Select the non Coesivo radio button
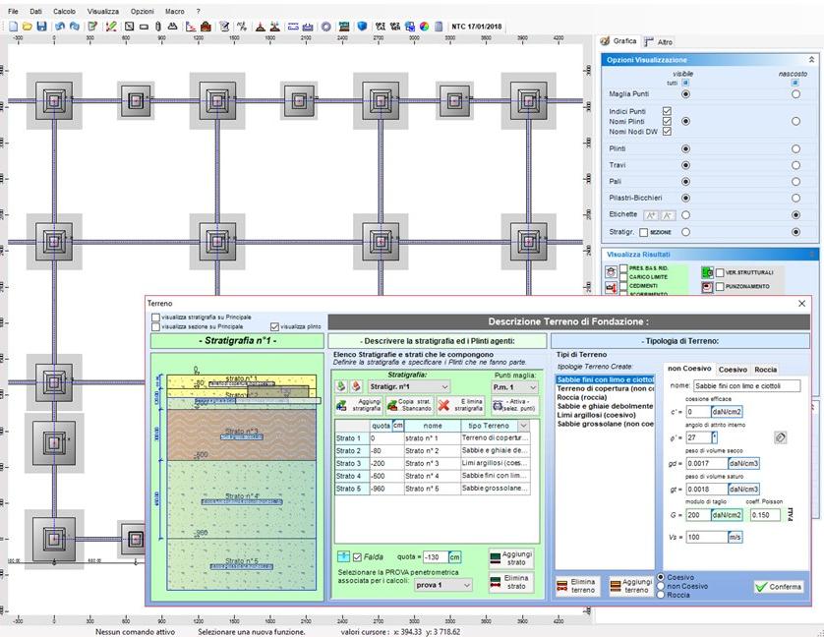 661,586
